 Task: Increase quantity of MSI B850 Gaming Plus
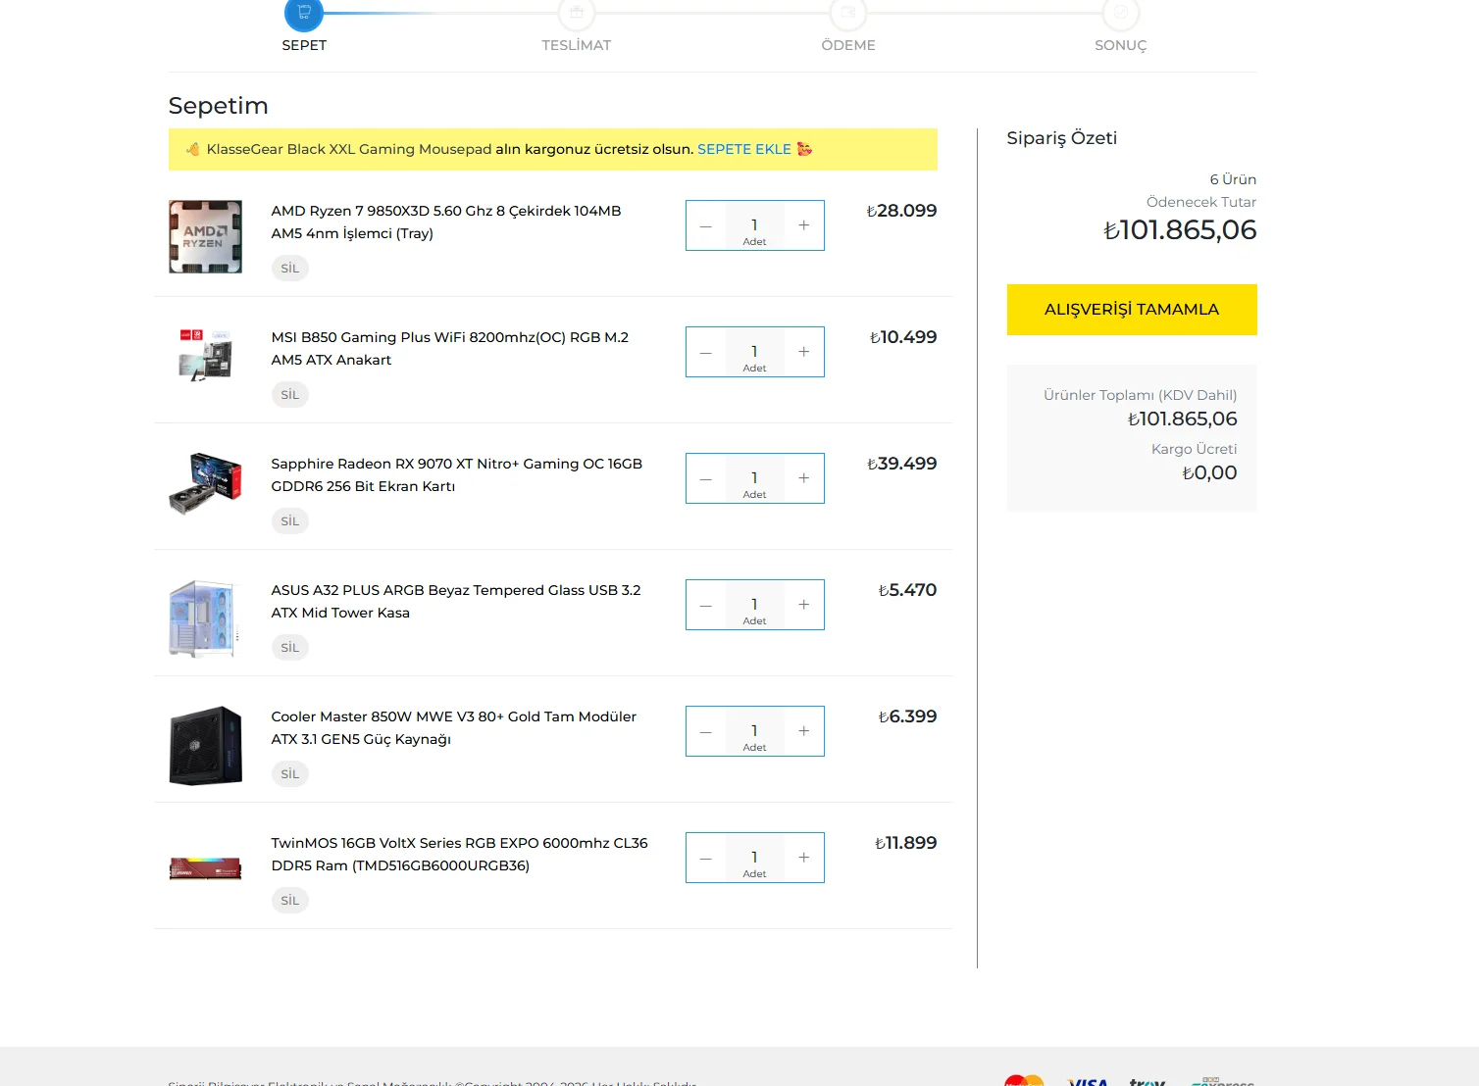[804, 352]
